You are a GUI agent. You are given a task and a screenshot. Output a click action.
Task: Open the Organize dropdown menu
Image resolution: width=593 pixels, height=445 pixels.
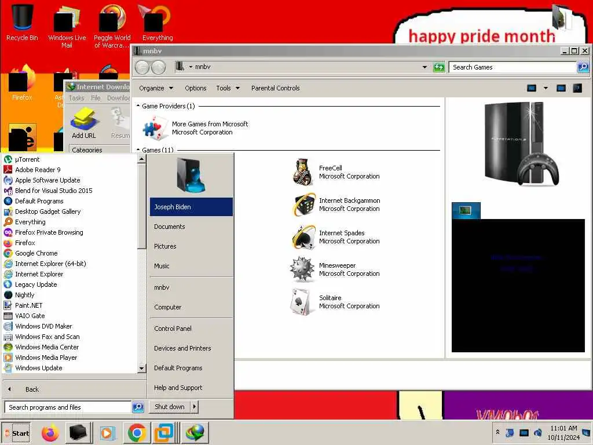pos(156,88)
